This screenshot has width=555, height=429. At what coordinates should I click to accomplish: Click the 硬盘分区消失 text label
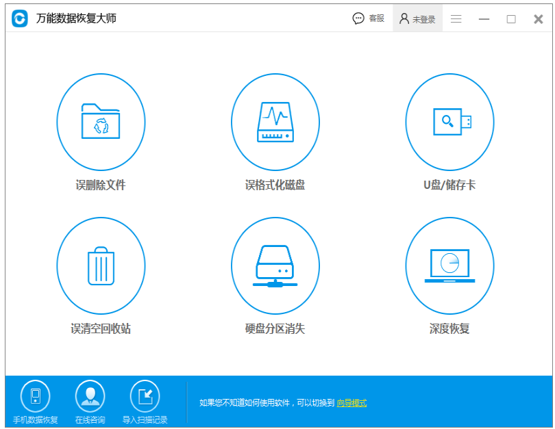coord(275,328)
